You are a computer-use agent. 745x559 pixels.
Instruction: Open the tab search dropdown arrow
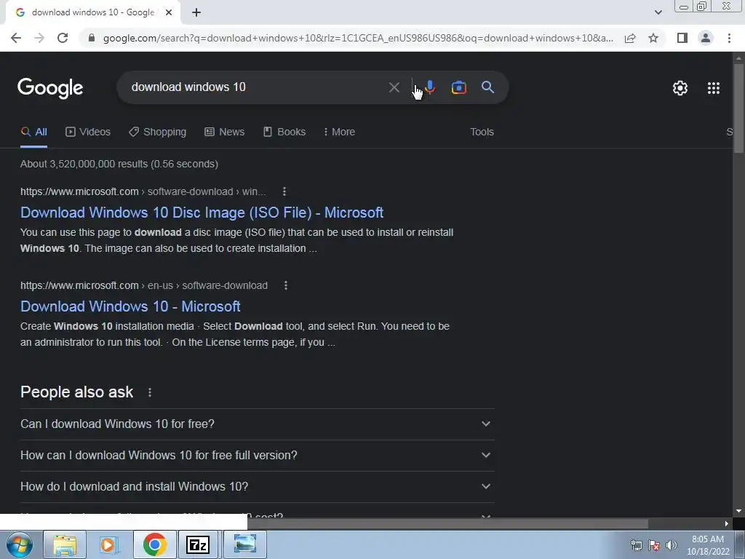click(658, 12)
